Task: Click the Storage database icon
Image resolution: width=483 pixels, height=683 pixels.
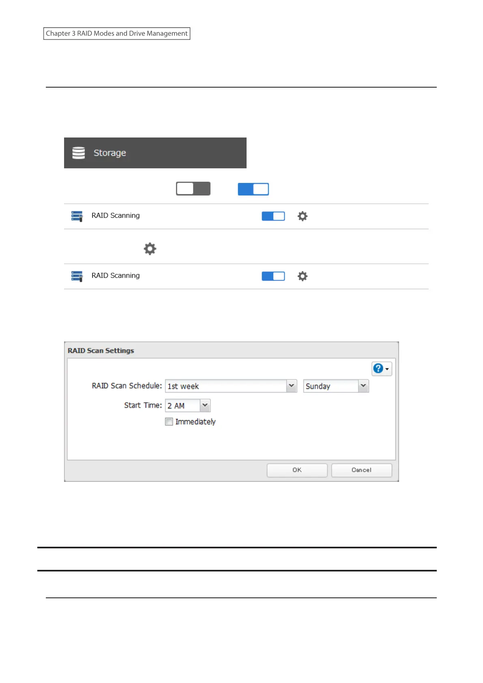Action: pos(79,153)
